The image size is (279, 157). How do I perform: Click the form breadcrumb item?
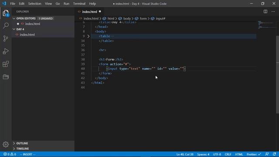(143, 18)
